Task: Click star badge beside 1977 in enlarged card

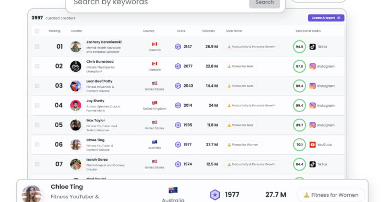Action: coord(214,195)
